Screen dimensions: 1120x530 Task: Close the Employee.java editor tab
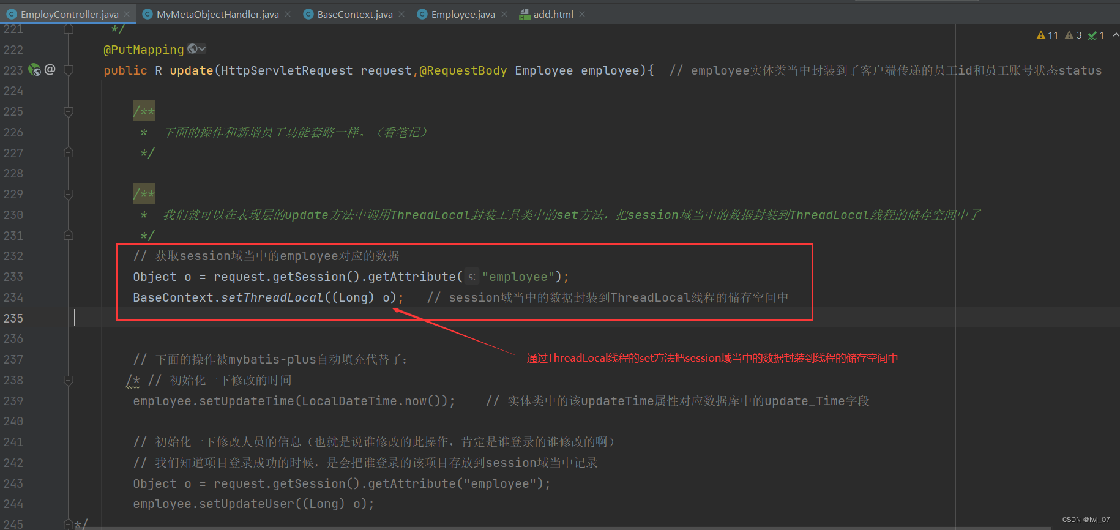pyautogui.click(x=504, y=14)
